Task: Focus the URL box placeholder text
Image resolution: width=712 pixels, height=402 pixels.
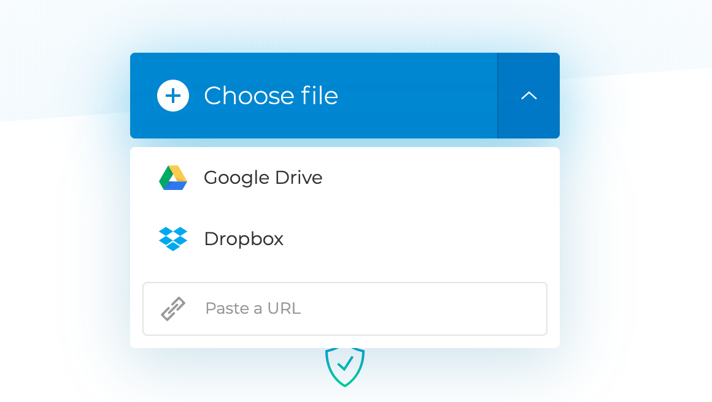Action: (253, 308)
